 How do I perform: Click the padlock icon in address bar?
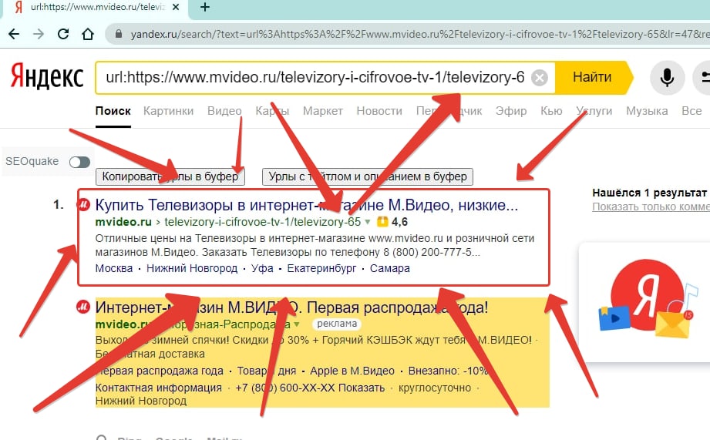[x=119, y=34]
